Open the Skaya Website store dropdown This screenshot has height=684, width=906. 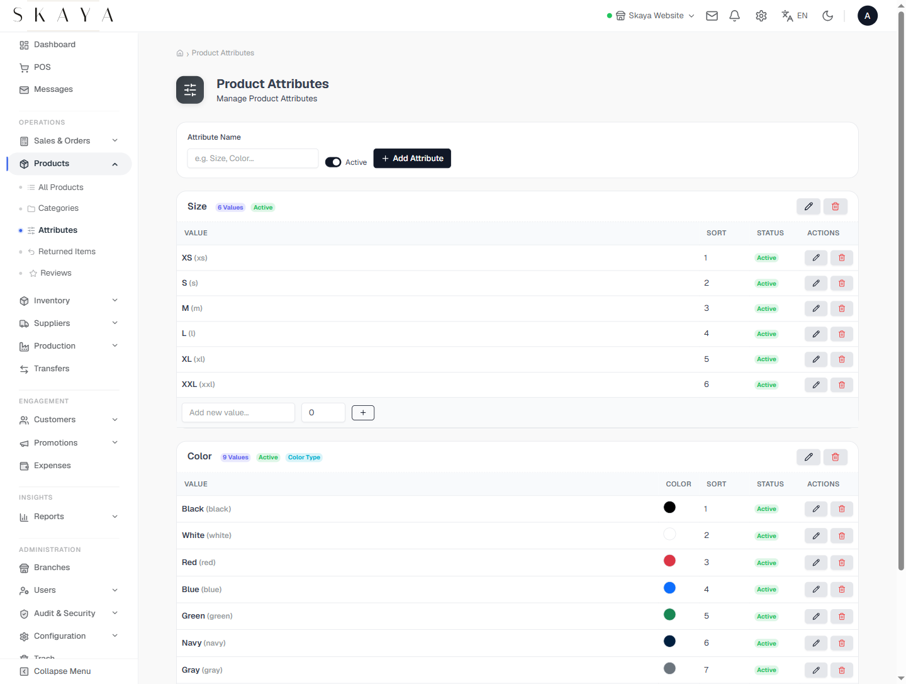[x=651, y=16]
